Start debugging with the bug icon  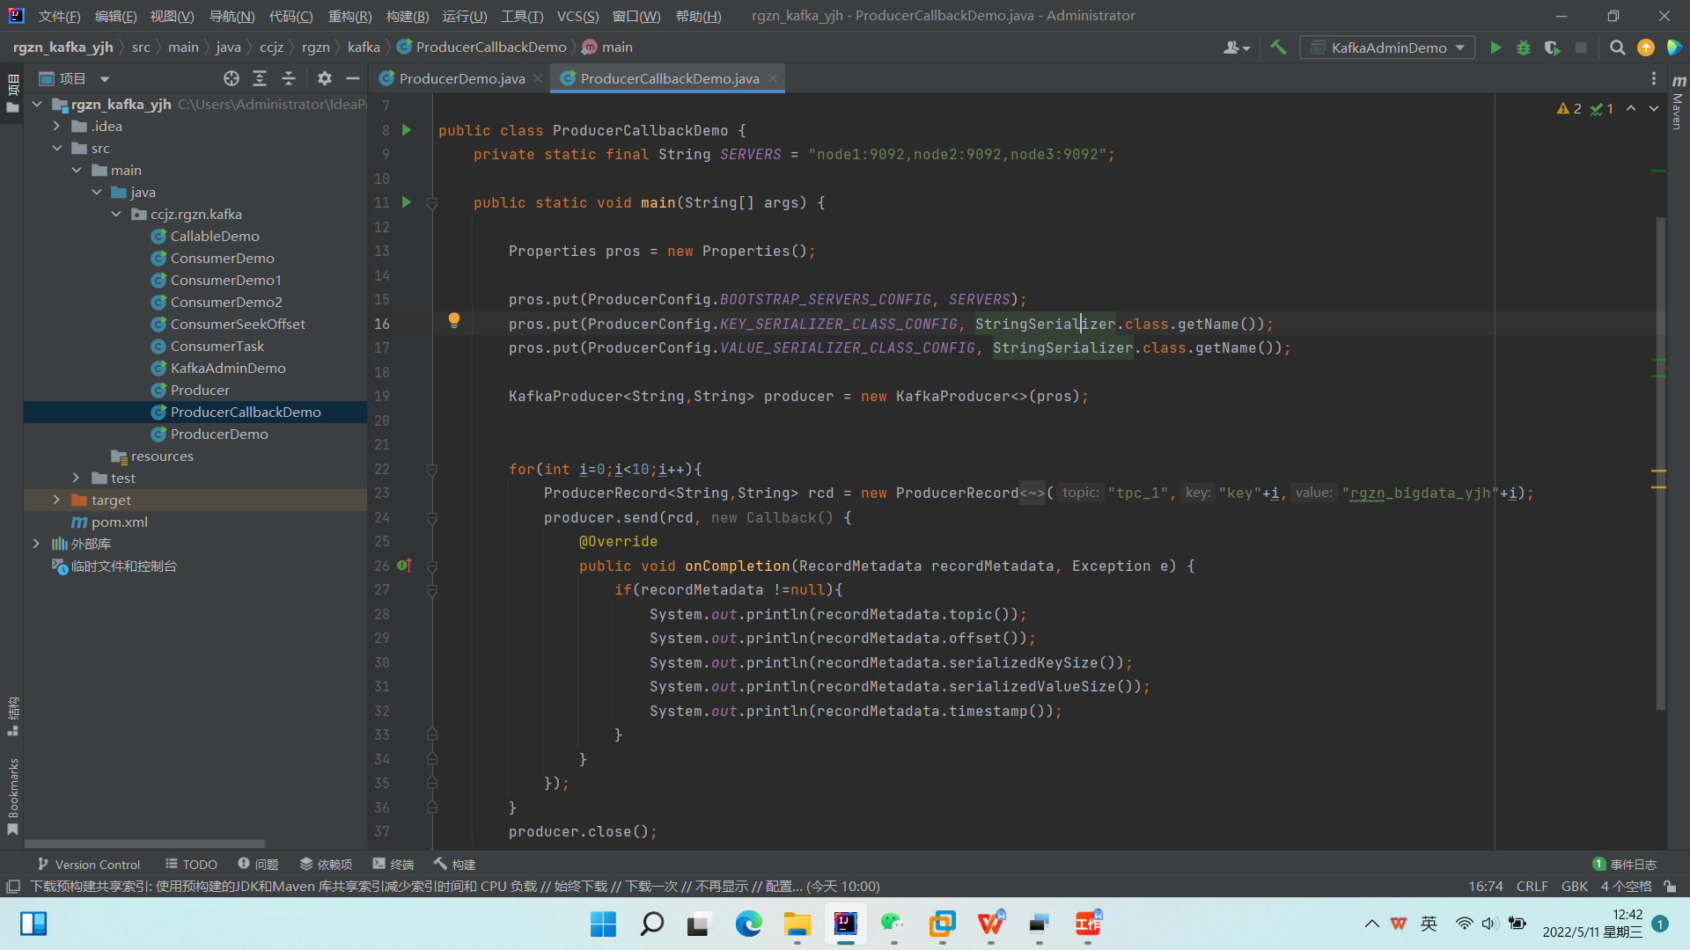[1524, 47]
